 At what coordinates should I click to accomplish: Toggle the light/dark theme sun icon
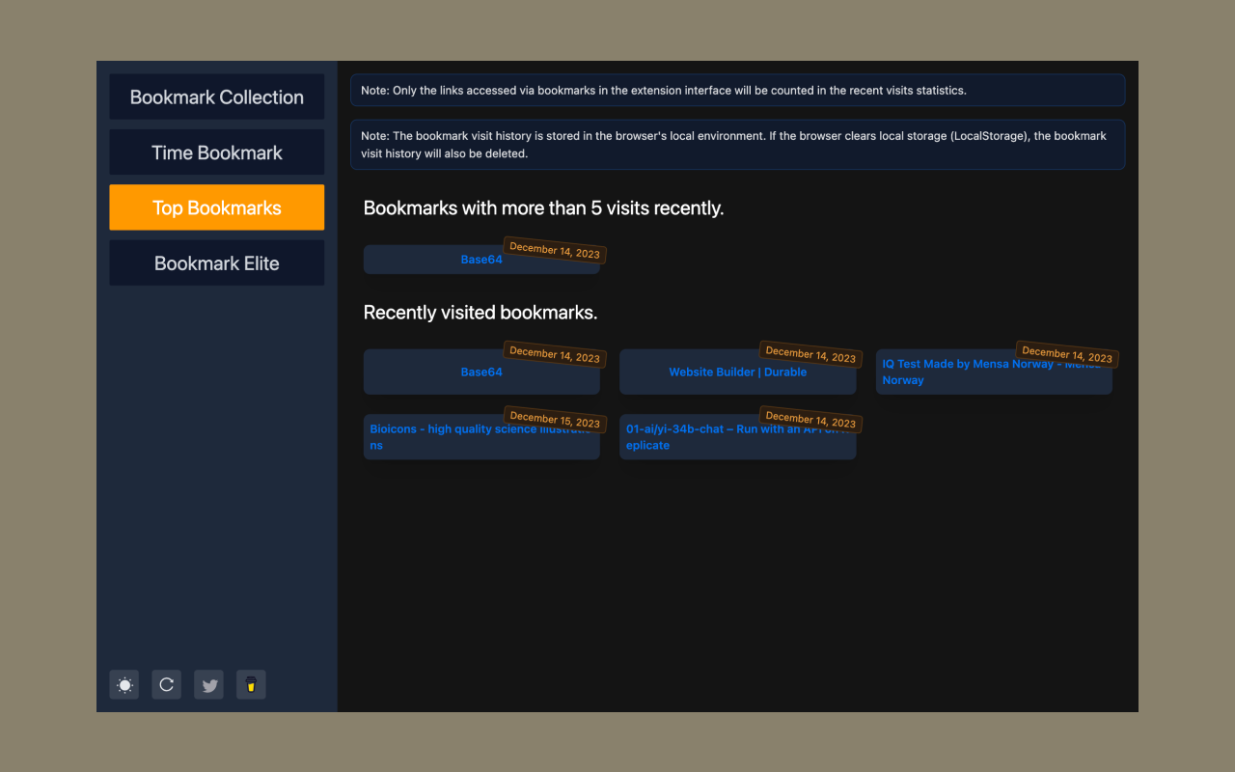tap(124, 685)
